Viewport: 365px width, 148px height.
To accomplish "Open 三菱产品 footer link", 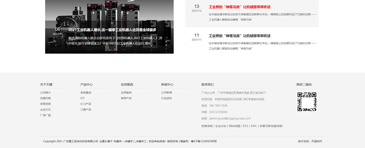I will coord(86,110).
